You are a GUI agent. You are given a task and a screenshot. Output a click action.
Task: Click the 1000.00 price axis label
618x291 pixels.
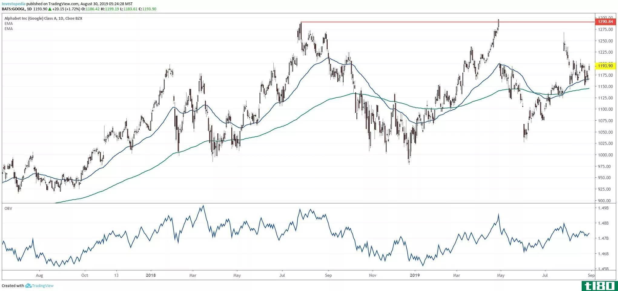click(606, 155)
